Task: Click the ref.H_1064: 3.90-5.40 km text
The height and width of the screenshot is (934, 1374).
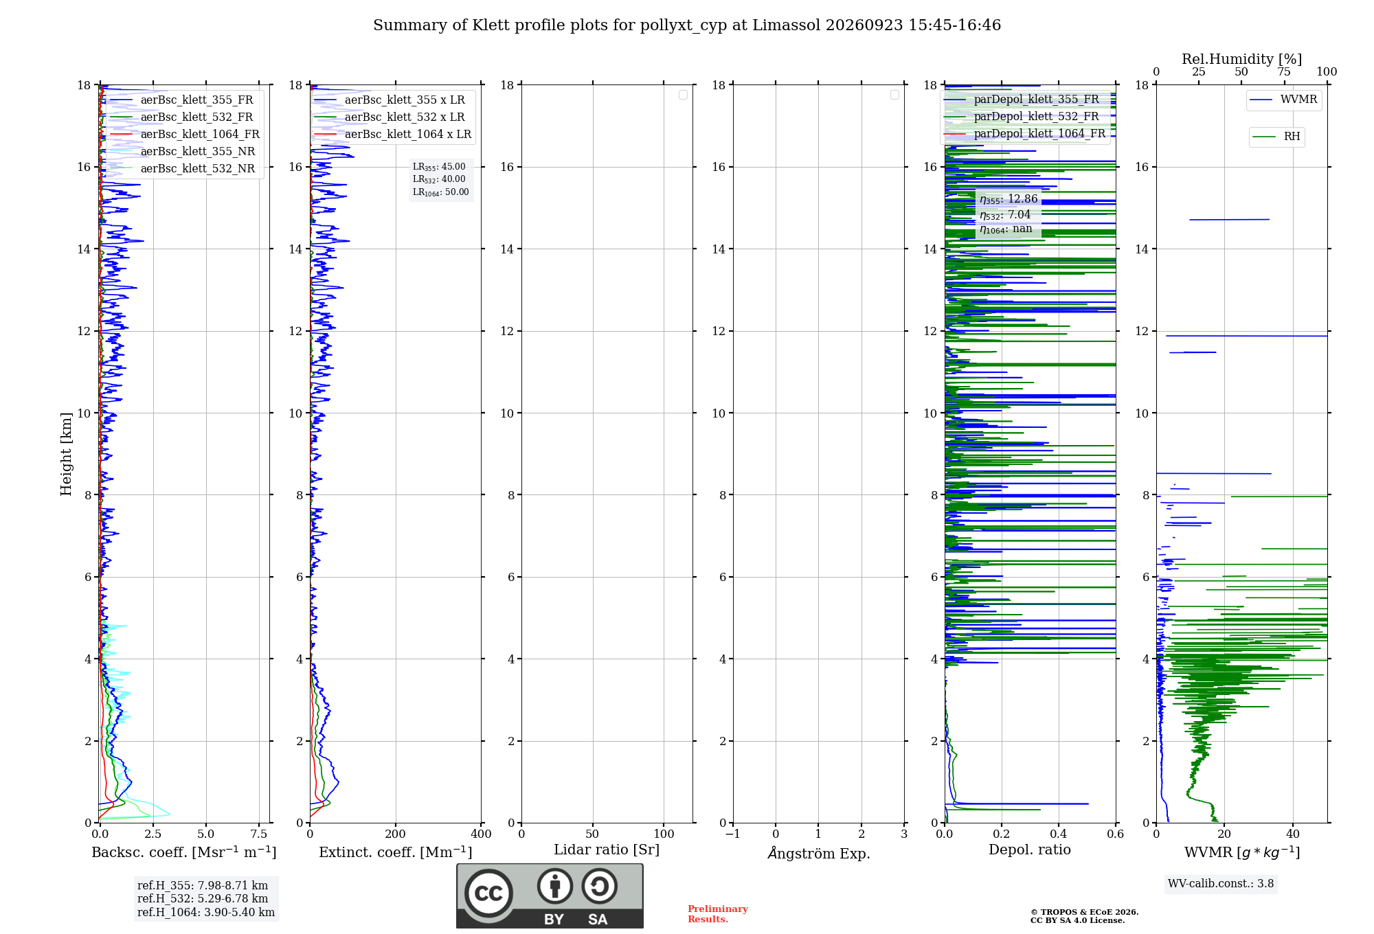Action: pos(206,913)
